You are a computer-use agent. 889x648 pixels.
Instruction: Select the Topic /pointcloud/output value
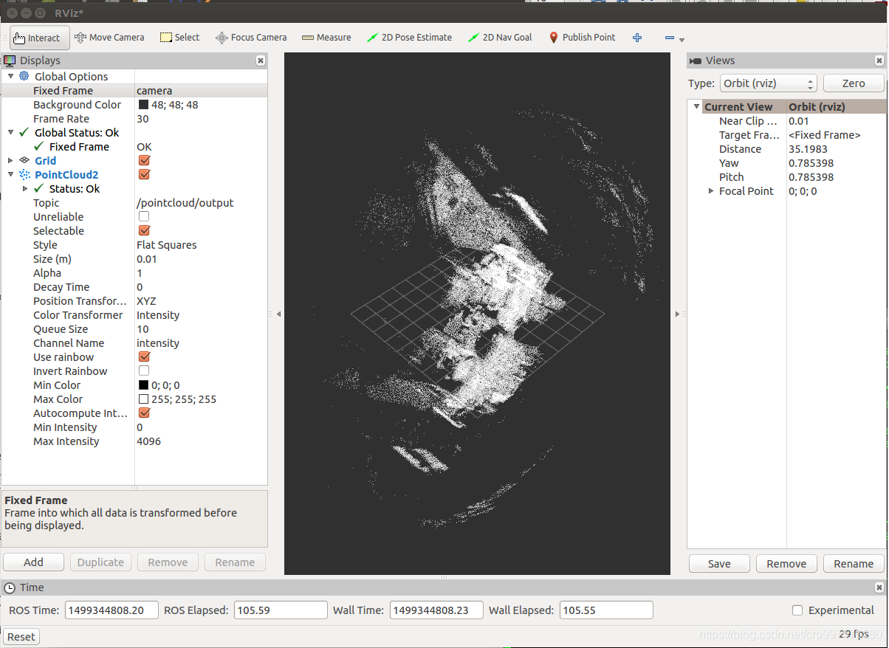[185, 202]
